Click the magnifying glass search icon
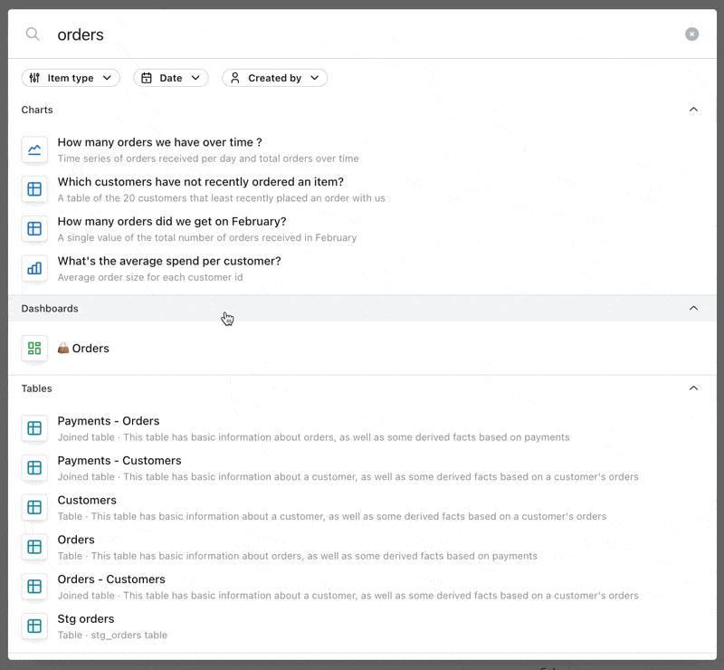The height and width of the screenshot is (670, 724). pyautogui.click(x=33, y=34)
